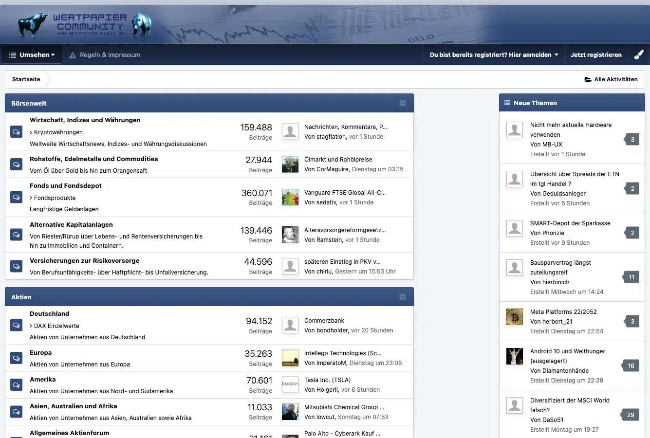The image size is (650, 438).
Task: Open 'Meta Platforms 22/2052' topic
Action: pos(563,312)
